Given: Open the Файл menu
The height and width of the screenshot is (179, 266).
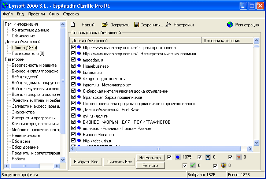Looking at the screenshot, I should (x=8, y=14).
